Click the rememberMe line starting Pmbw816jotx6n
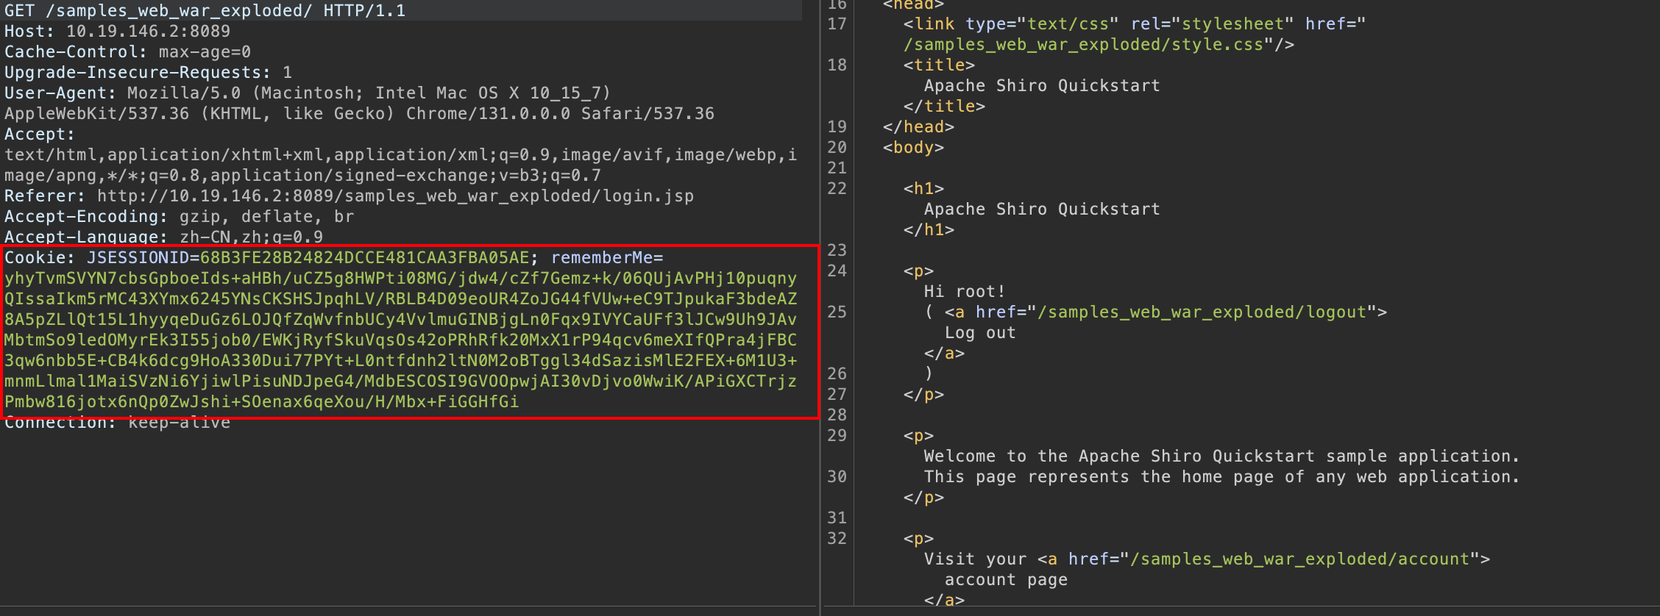 tap(261, 401)
